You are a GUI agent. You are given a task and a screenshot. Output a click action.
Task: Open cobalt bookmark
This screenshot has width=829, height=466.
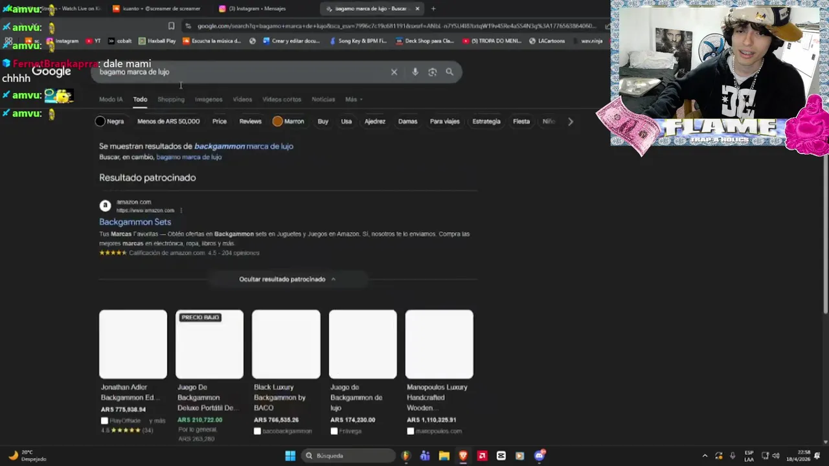click(x=120, y=41)
